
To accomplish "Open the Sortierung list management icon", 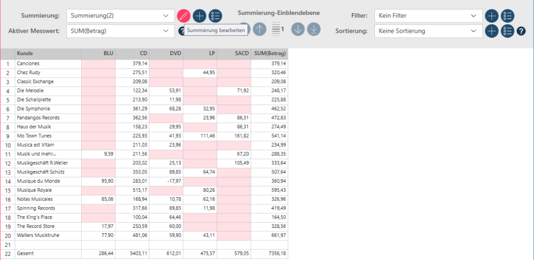I will 507,31.
